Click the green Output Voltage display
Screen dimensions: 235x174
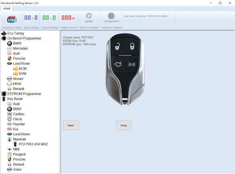[x=49, y=18]
